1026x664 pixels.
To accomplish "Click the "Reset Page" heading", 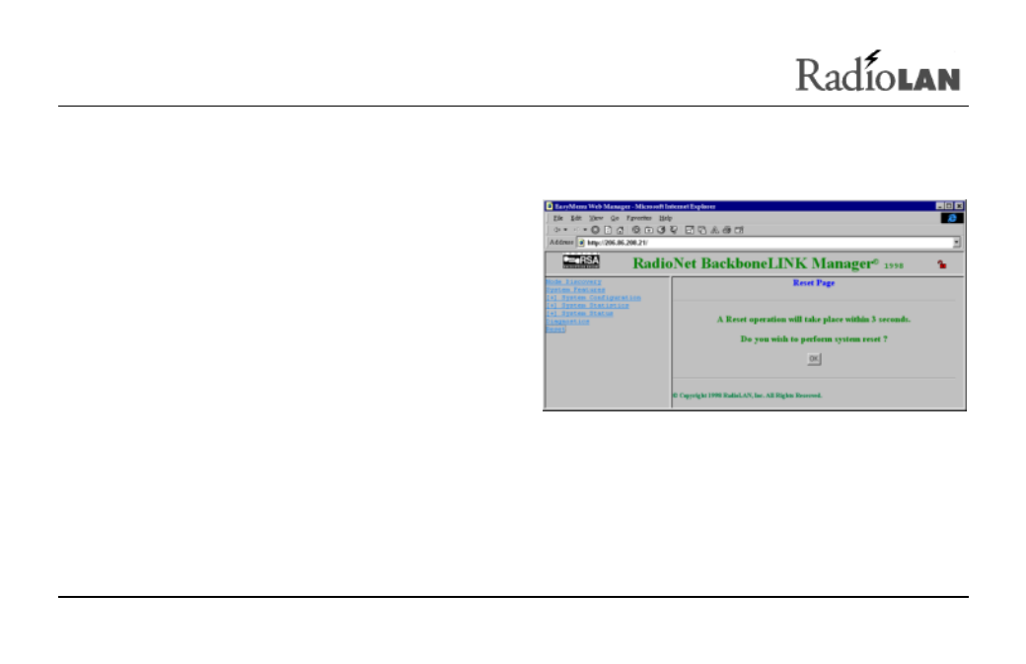I will [x=814, y=282].
